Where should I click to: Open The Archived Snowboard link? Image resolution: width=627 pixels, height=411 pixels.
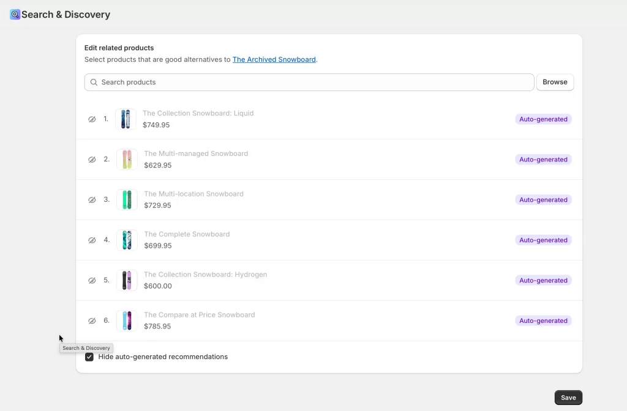click(x=274, y=59)
